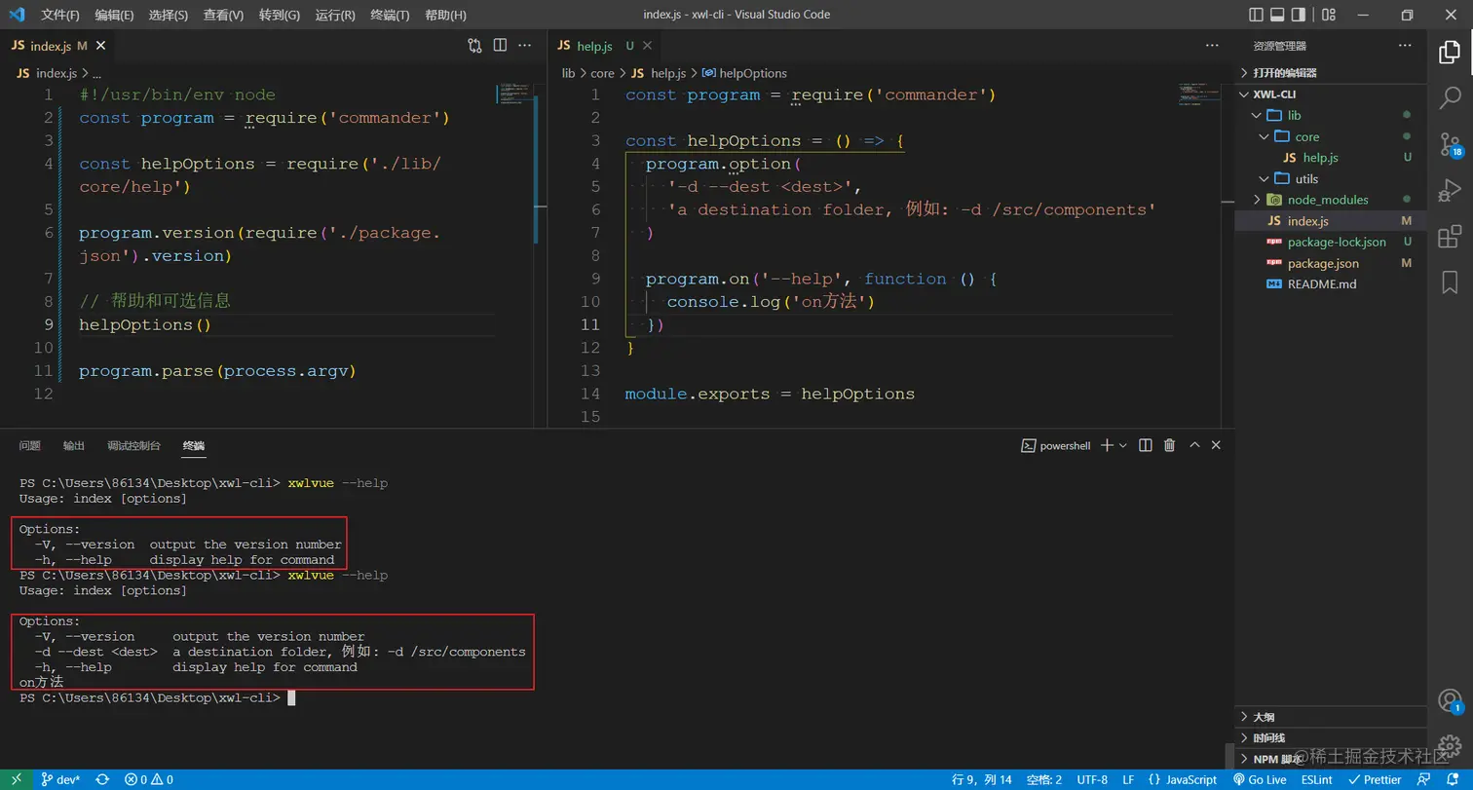Click Go Live in status bar
The width and height of the screenshot is (1473, 790).
1260,779
